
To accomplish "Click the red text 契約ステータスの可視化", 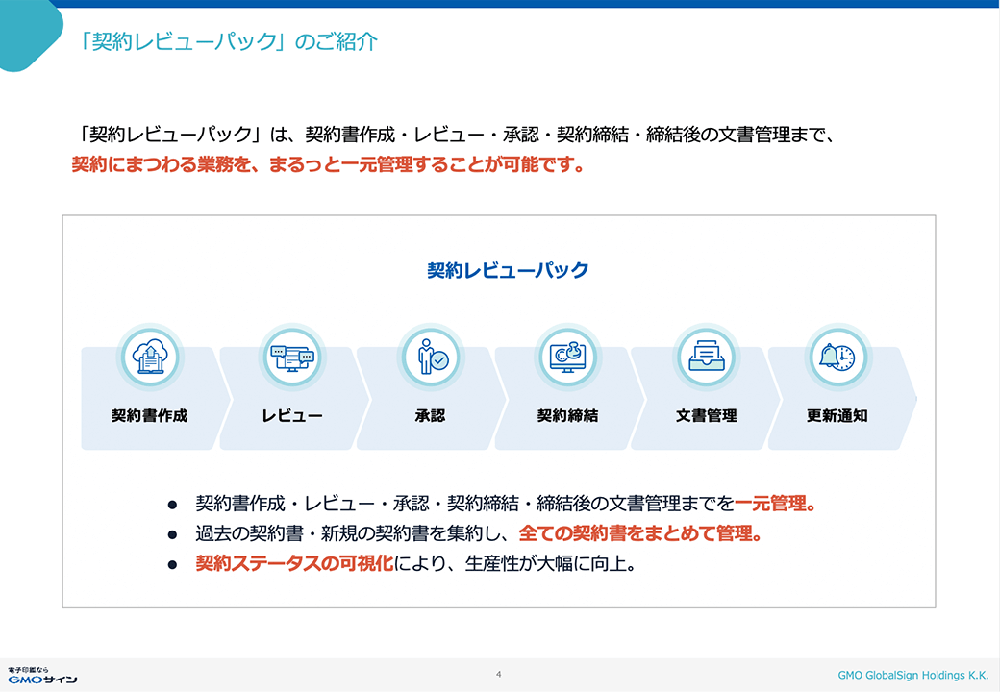I will 294,564.
